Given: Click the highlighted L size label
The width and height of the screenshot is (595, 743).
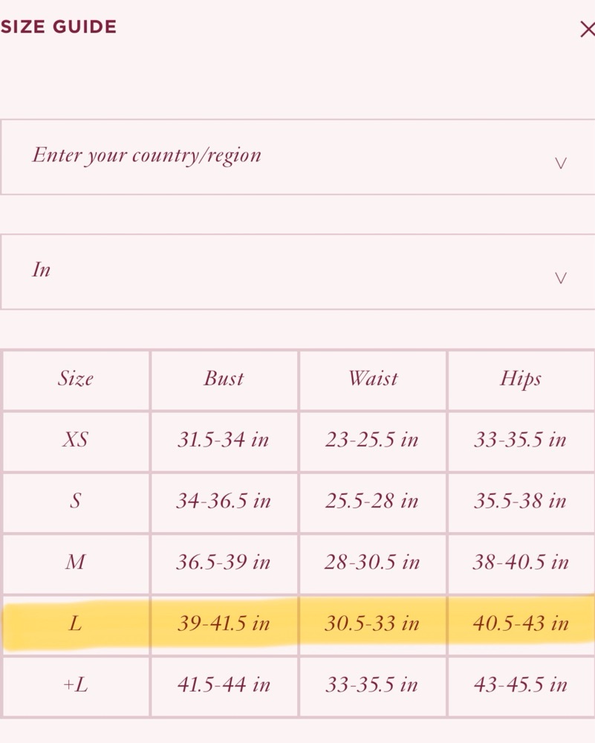Looking at the screenshot, I should [75, 623].
